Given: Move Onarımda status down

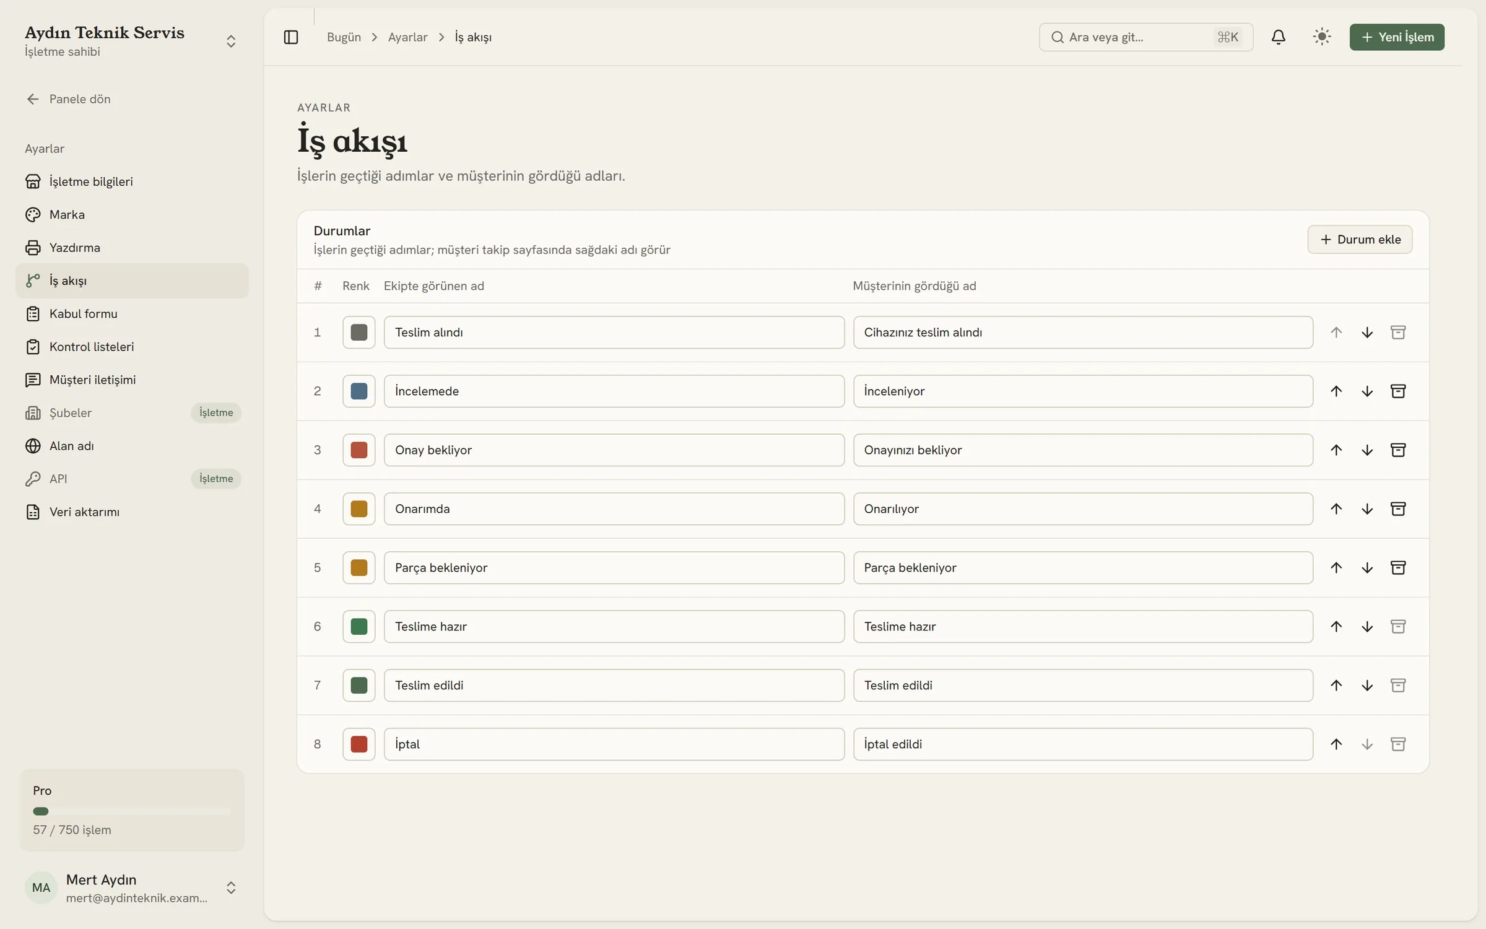Looking at the screenshot, I should (x=1367, y=509).
